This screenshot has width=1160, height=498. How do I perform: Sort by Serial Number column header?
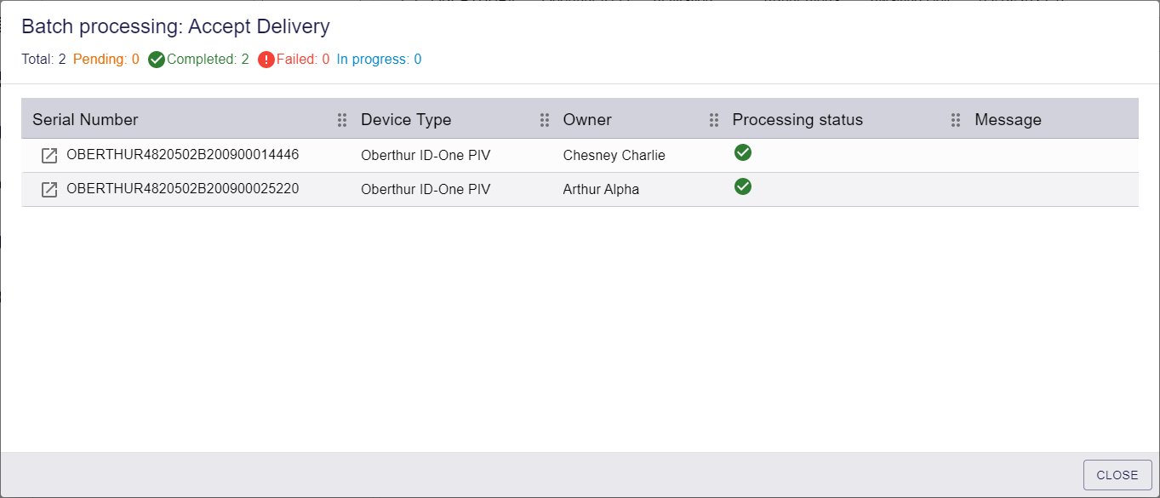pos(85,120)
